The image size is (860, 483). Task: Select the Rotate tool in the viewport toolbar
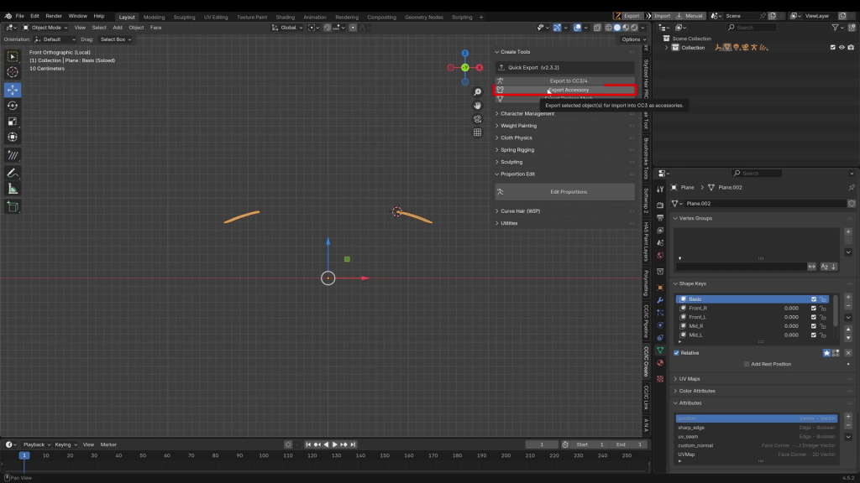[13, 106]
